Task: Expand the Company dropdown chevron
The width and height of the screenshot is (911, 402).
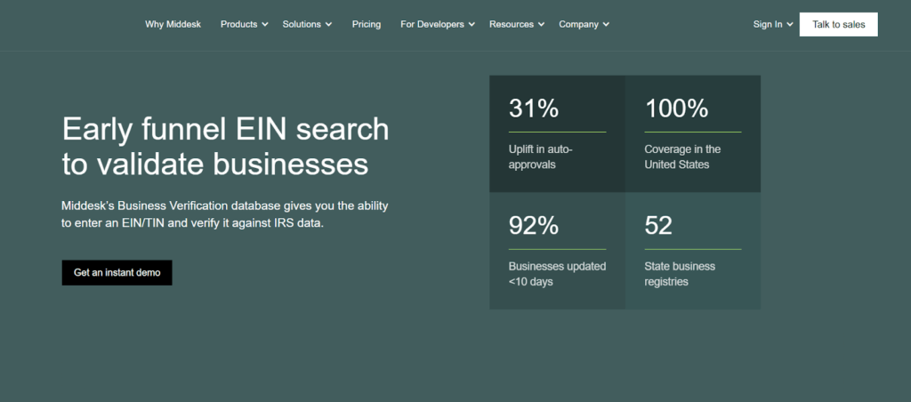Action: 606,24
